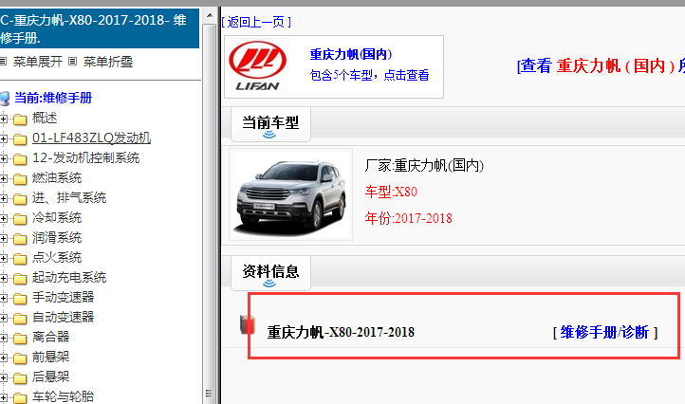Expand the 燃油系统 tree node
The image size is (685, 404).
point(4,178)
